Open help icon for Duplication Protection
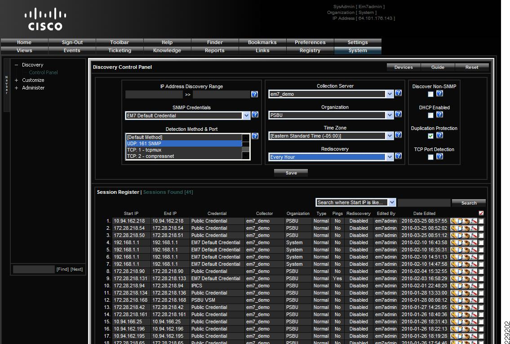Viewport: 510px width, 344px height. [439, 135]
